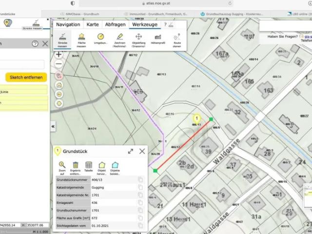Viewport: 312px width, 234px height.
Task: Choose the Zeichnen (Redlining) tool
Action: pos(119,40)
